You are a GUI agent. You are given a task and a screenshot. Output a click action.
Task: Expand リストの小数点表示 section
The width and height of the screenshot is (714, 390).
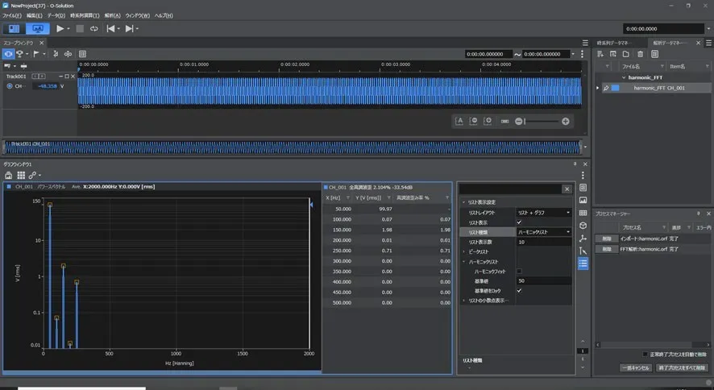pos(464,301)
